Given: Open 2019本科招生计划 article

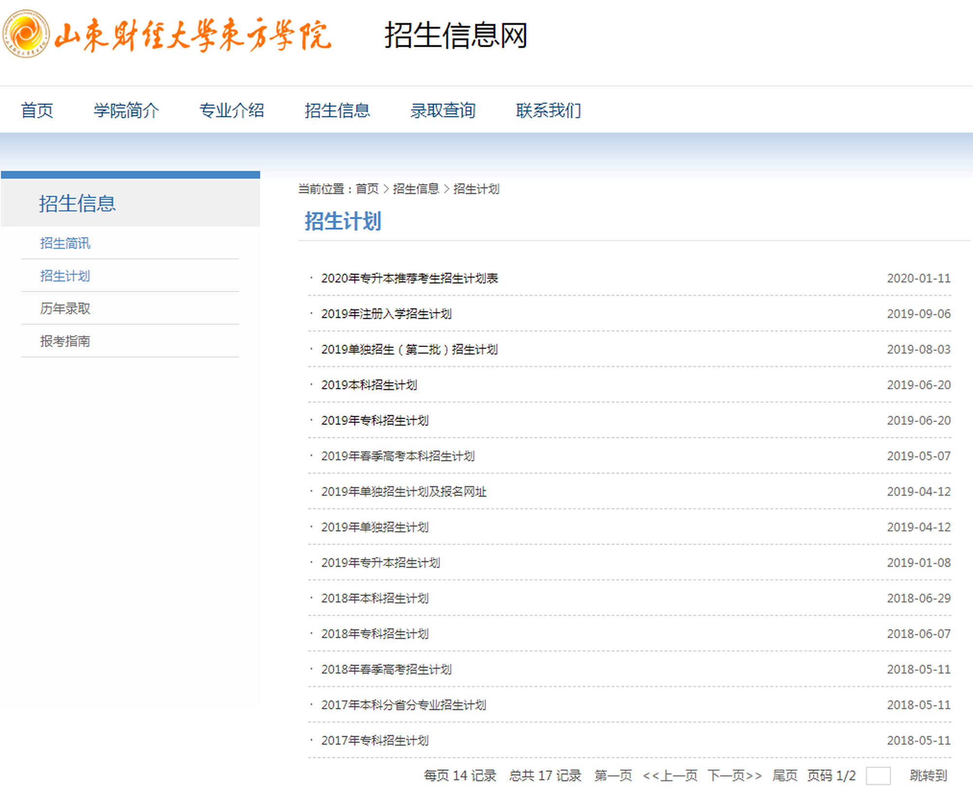Looking at the screenshot, I should coord(369,385).
